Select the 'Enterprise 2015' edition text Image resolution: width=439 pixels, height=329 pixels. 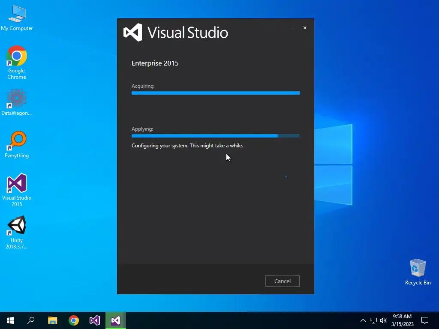click(155, 63)
